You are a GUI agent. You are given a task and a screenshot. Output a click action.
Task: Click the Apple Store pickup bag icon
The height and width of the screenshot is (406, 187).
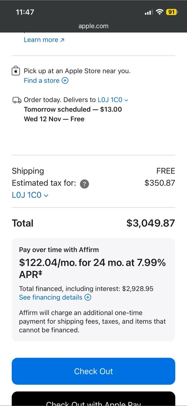coord(16,71)
